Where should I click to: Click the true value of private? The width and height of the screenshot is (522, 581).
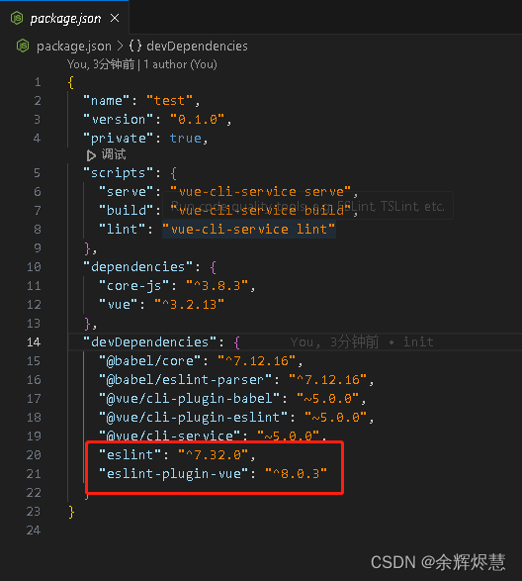click(186, 139)
